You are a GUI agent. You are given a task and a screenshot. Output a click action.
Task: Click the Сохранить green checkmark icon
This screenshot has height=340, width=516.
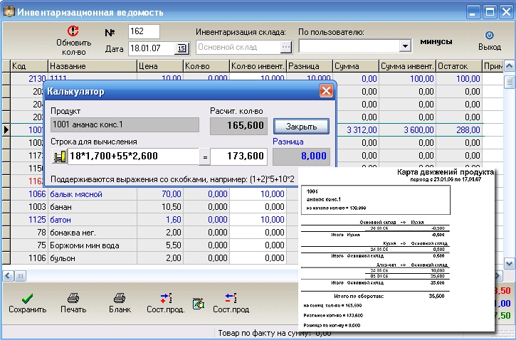27,298
